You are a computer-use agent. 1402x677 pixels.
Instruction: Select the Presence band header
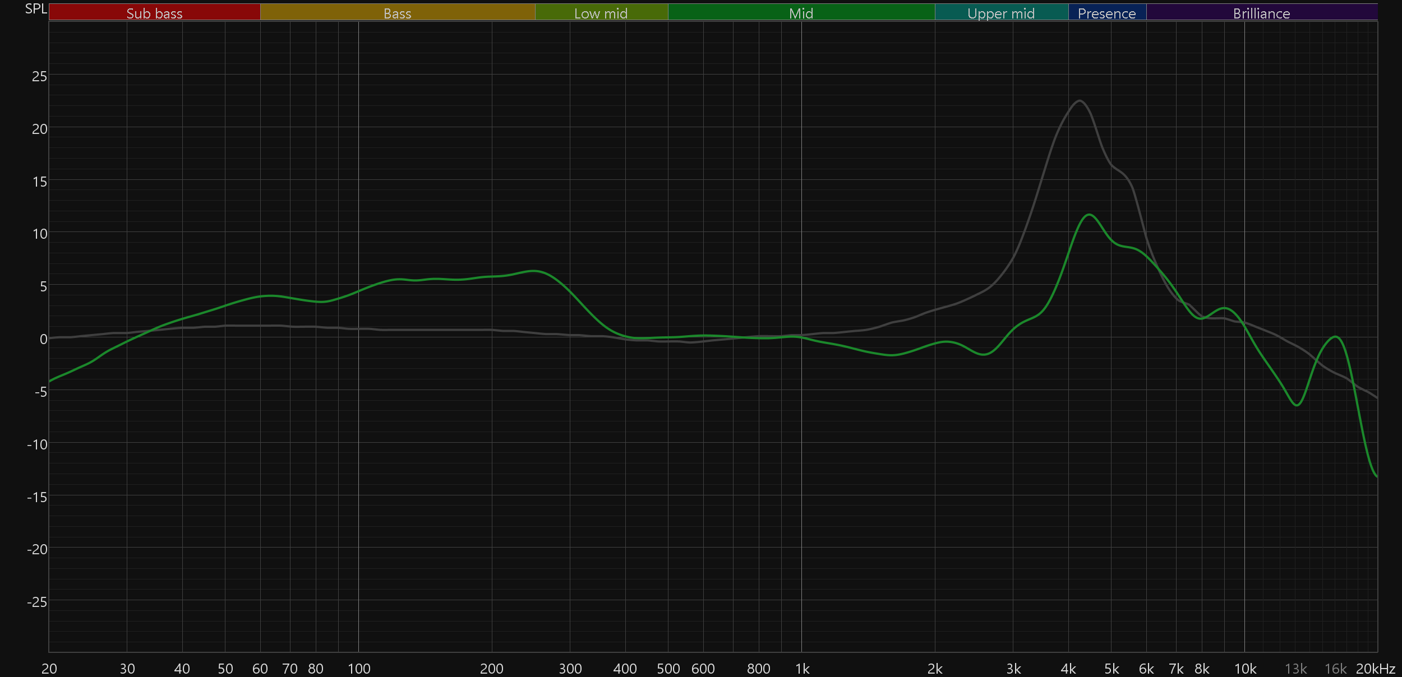[1106, 13]
